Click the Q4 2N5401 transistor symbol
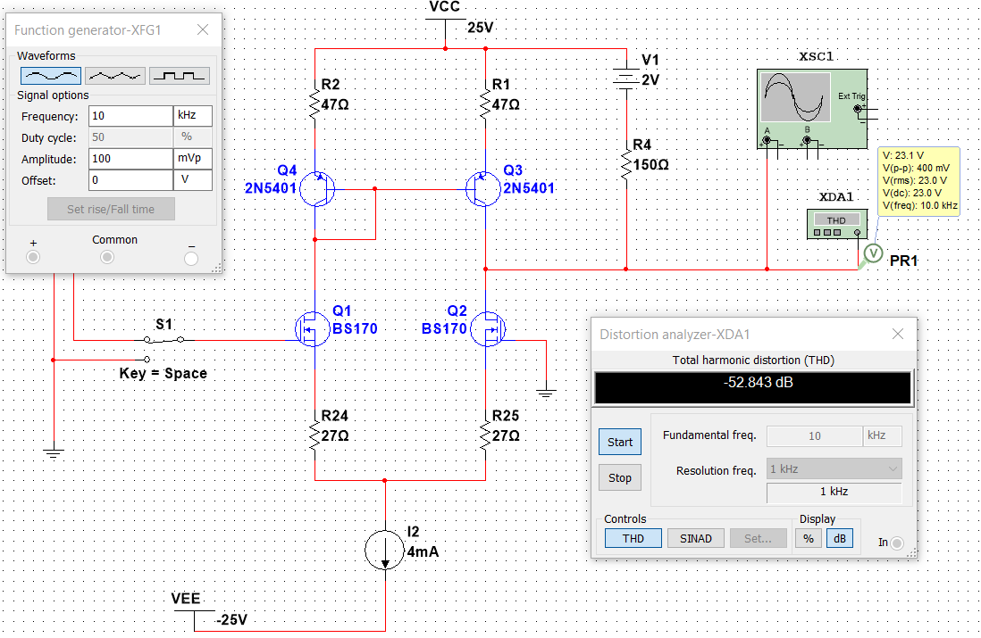This screenshot has height=638, width=981. [317, 188]
